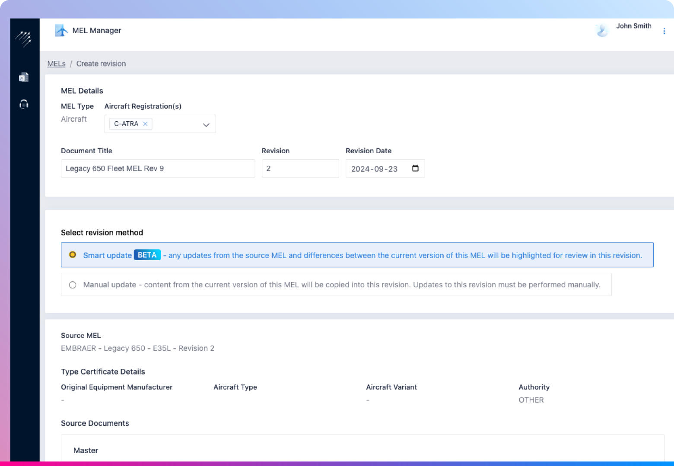
Task: Go to MELs breadcrumb link
Action: point(56,64)
